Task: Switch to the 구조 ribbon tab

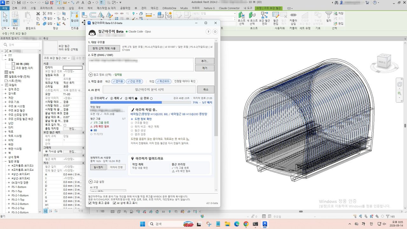Action: pos(24,8)
